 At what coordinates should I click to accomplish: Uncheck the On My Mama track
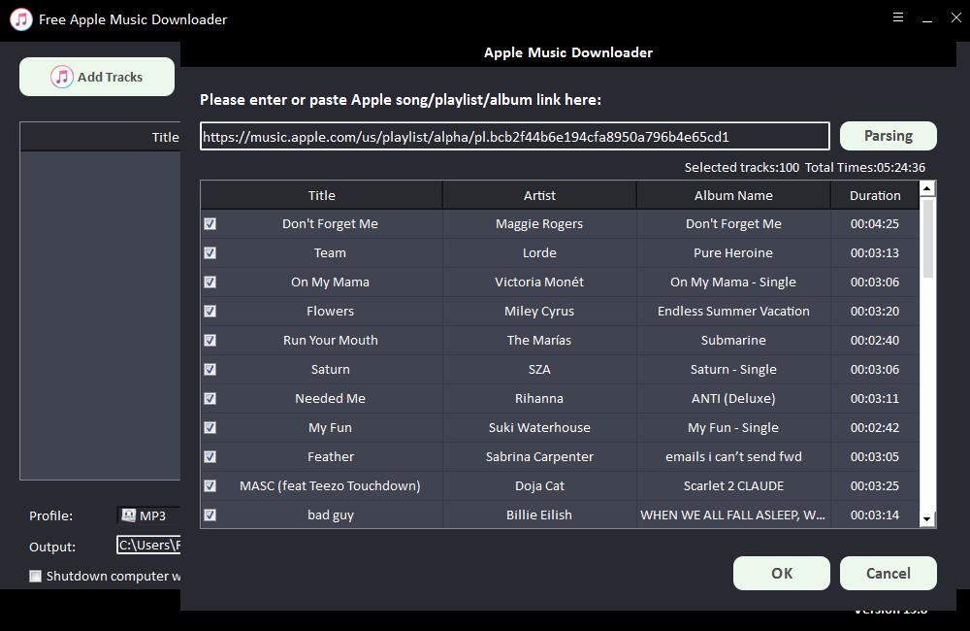[x=210, y=282]
